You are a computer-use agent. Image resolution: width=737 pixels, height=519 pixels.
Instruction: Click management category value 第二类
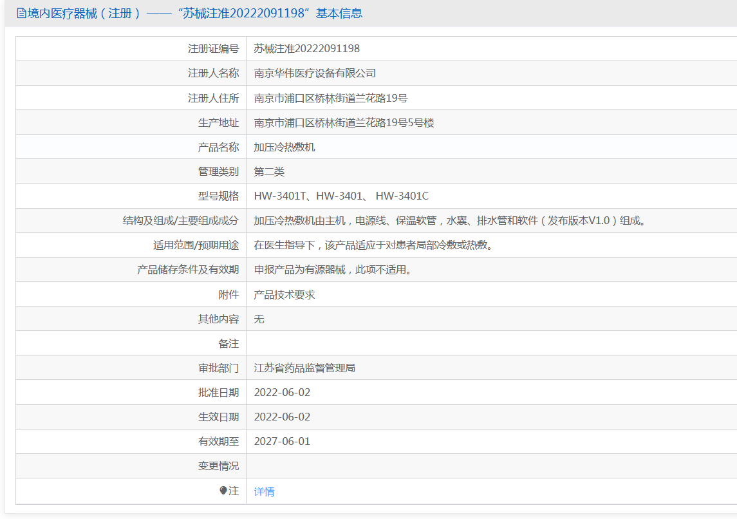tap(269, 171)
